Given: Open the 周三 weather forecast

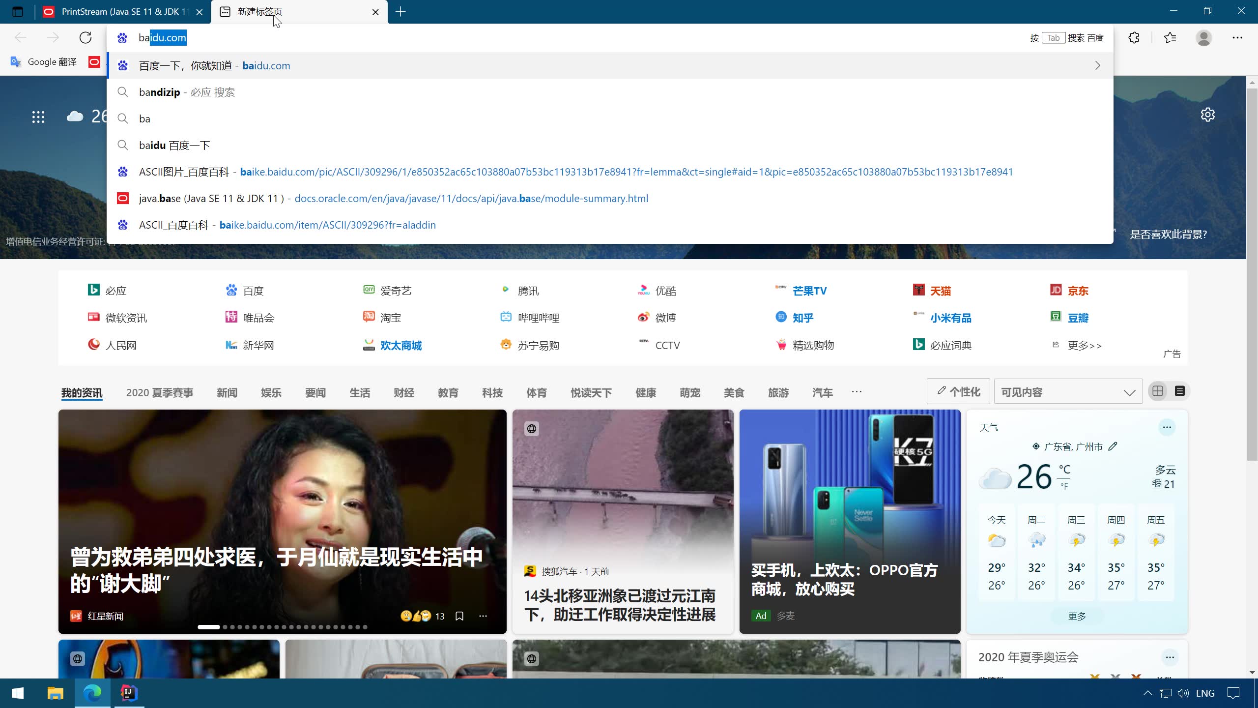Looking at the screenshot, I should 1076,552.
